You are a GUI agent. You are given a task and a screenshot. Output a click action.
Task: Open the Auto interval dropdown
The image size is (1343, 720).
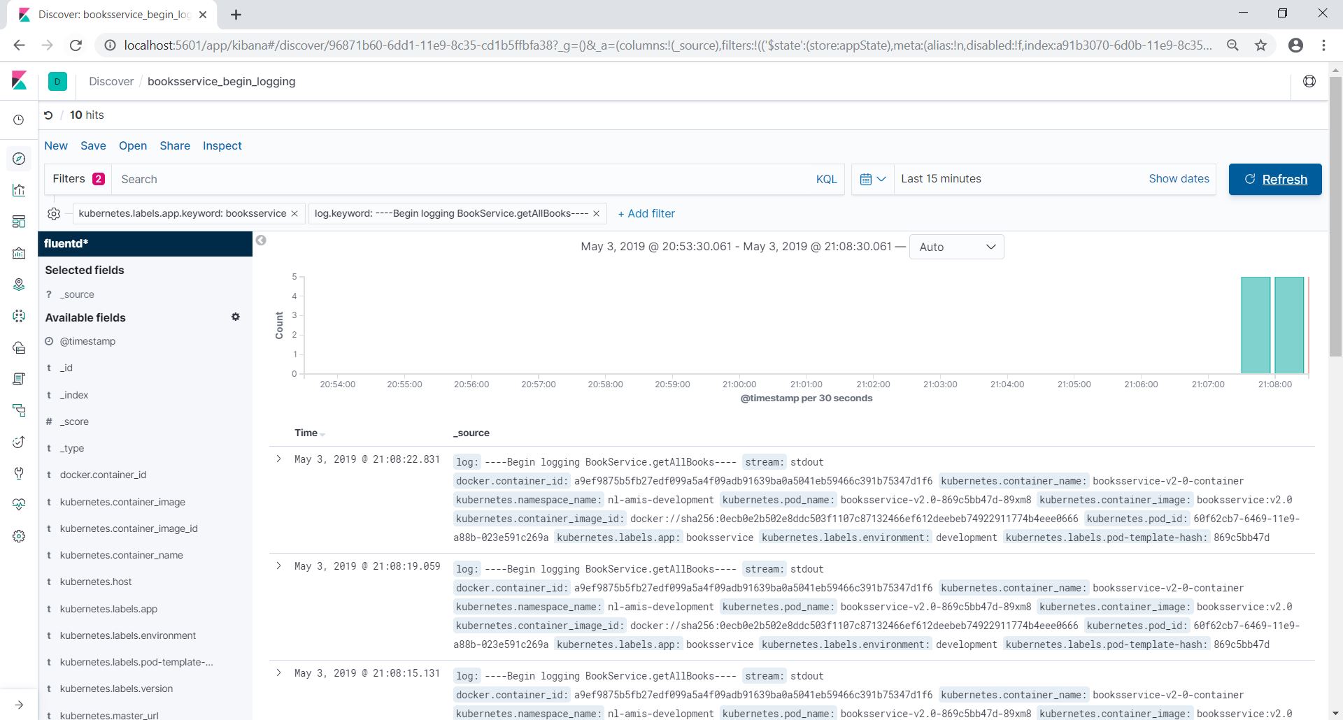pos(956,247)
